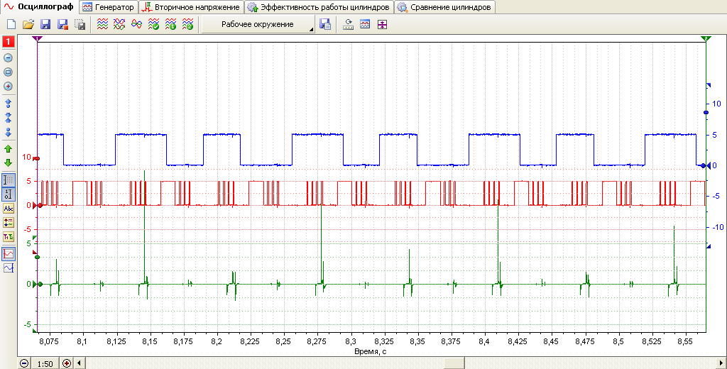
Task: Move trace down with green arrow
Action: [8, 163]
